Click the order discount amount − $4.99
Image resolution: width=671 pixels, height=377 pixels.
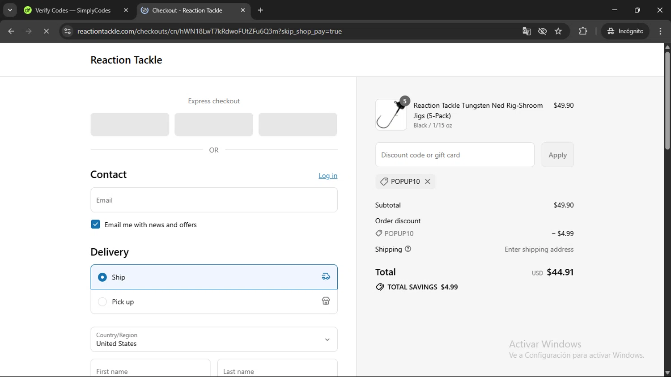tap(563, 233)
